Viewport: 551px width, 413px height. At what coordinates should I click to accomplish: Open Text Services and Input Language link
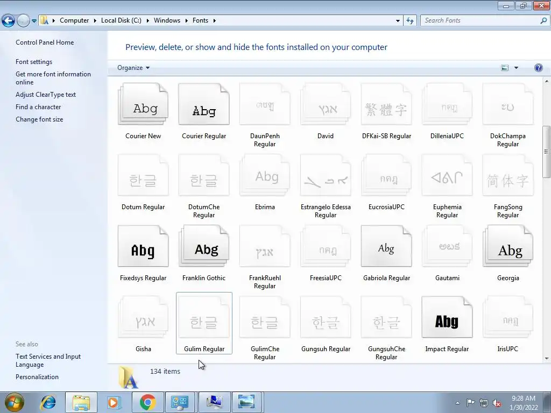[48, 360]
